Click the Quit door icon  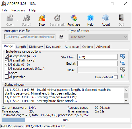point(121,18)
